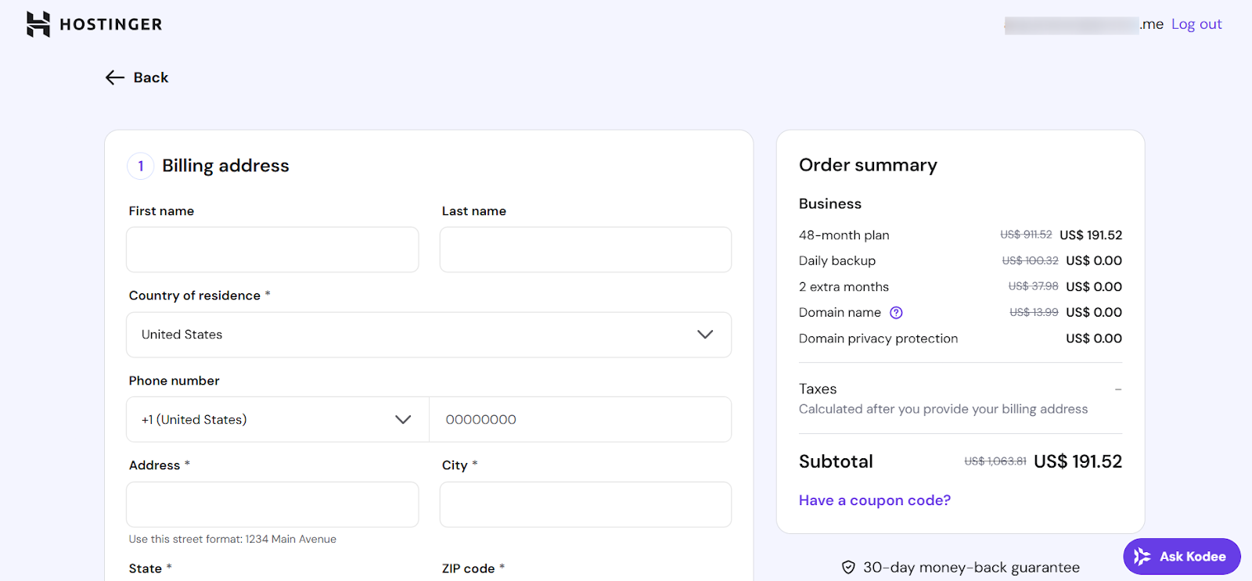This screenshot has height=581, width=1252.
Task: Click the Ask Kodee sparkle icon
Action: coord(1142,557)
